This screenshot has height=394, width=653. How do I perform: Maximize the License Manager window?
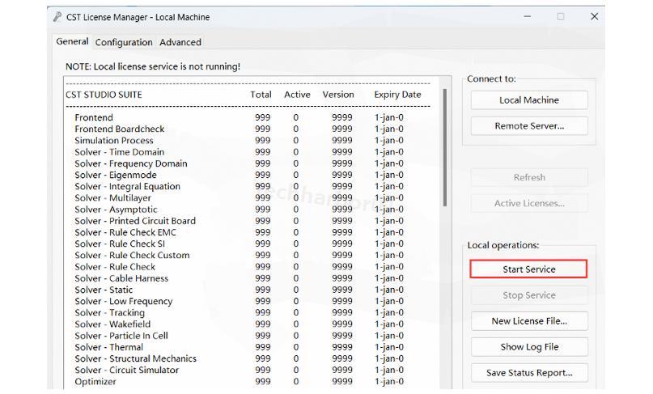[561, 16]
